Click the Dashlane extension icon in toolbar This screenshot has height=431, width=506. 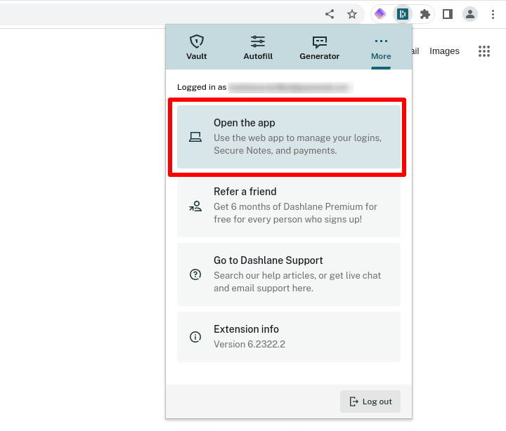tap(403, 14)
